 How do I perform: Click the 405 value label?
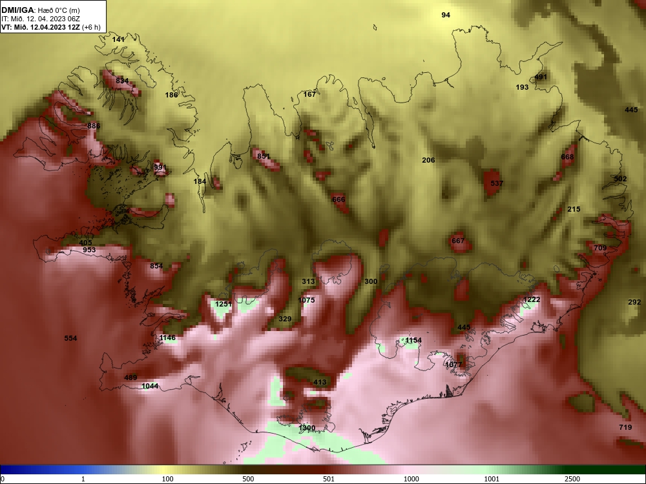pyautogui.click(x=85, y=243)
